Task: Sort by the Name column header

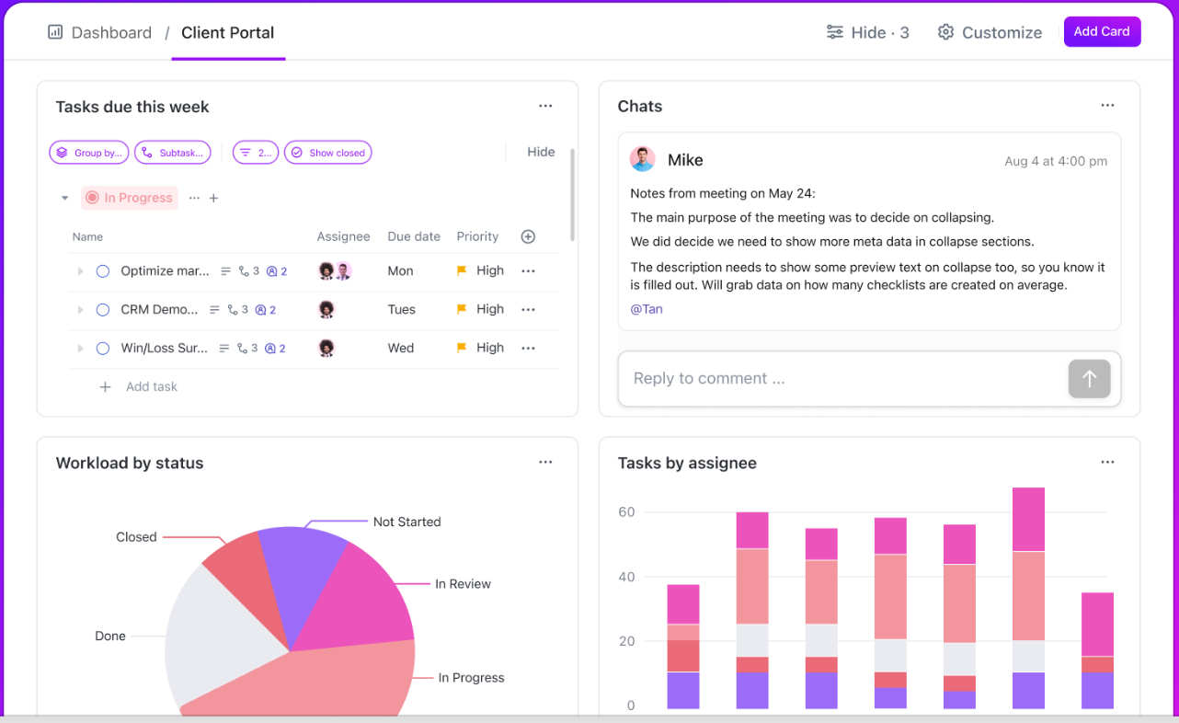Action: click(x=87, y=236)
